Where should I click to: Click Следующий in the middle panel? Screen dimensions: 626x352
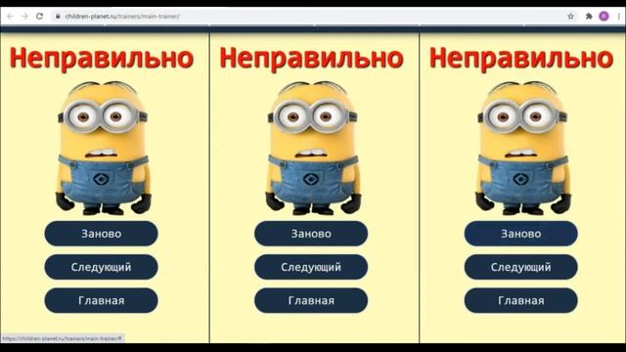[x=311, y=267]
